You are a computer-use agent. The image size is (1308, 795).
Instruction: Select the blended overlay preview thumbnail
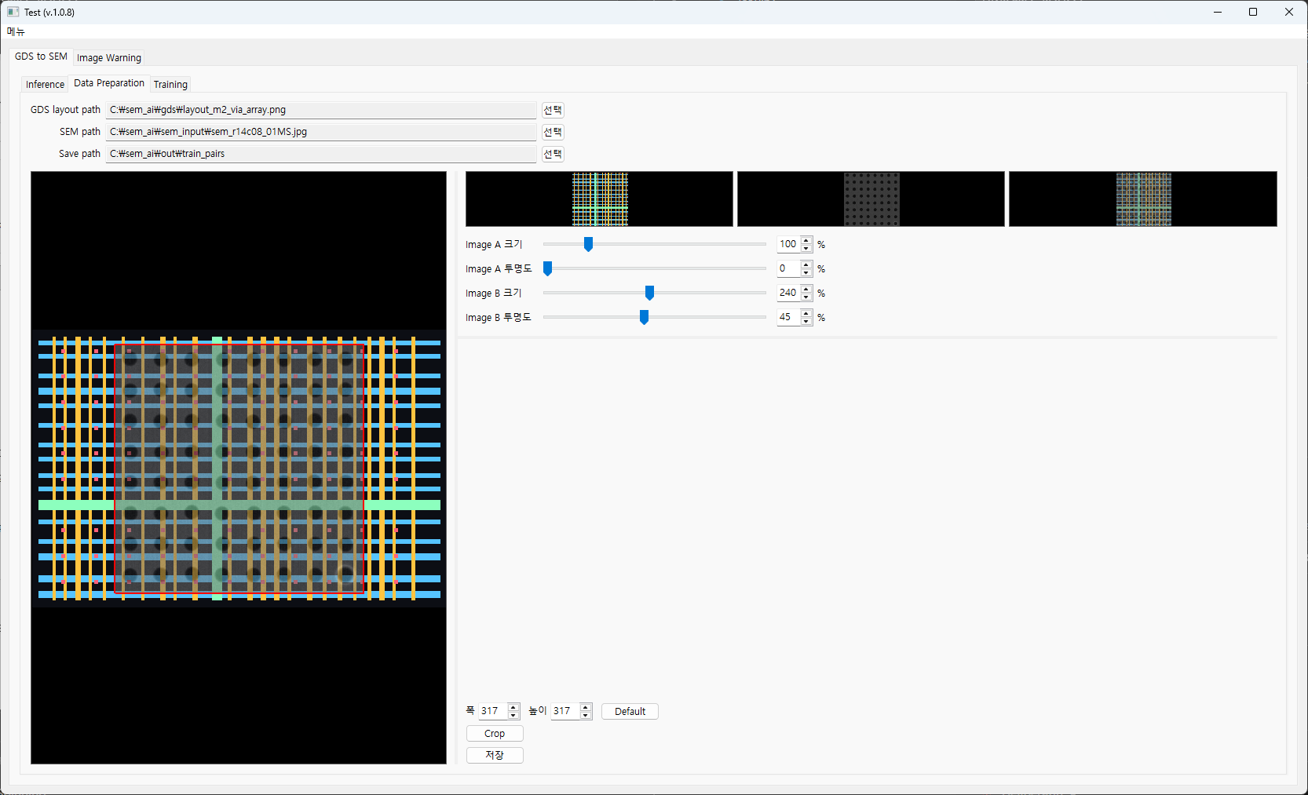[x=1143, y=199]
